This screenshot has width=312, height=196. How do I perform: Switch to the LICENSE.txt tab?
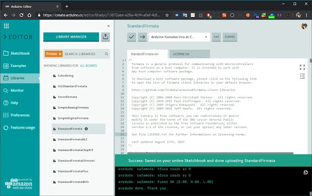coord(190,54)
